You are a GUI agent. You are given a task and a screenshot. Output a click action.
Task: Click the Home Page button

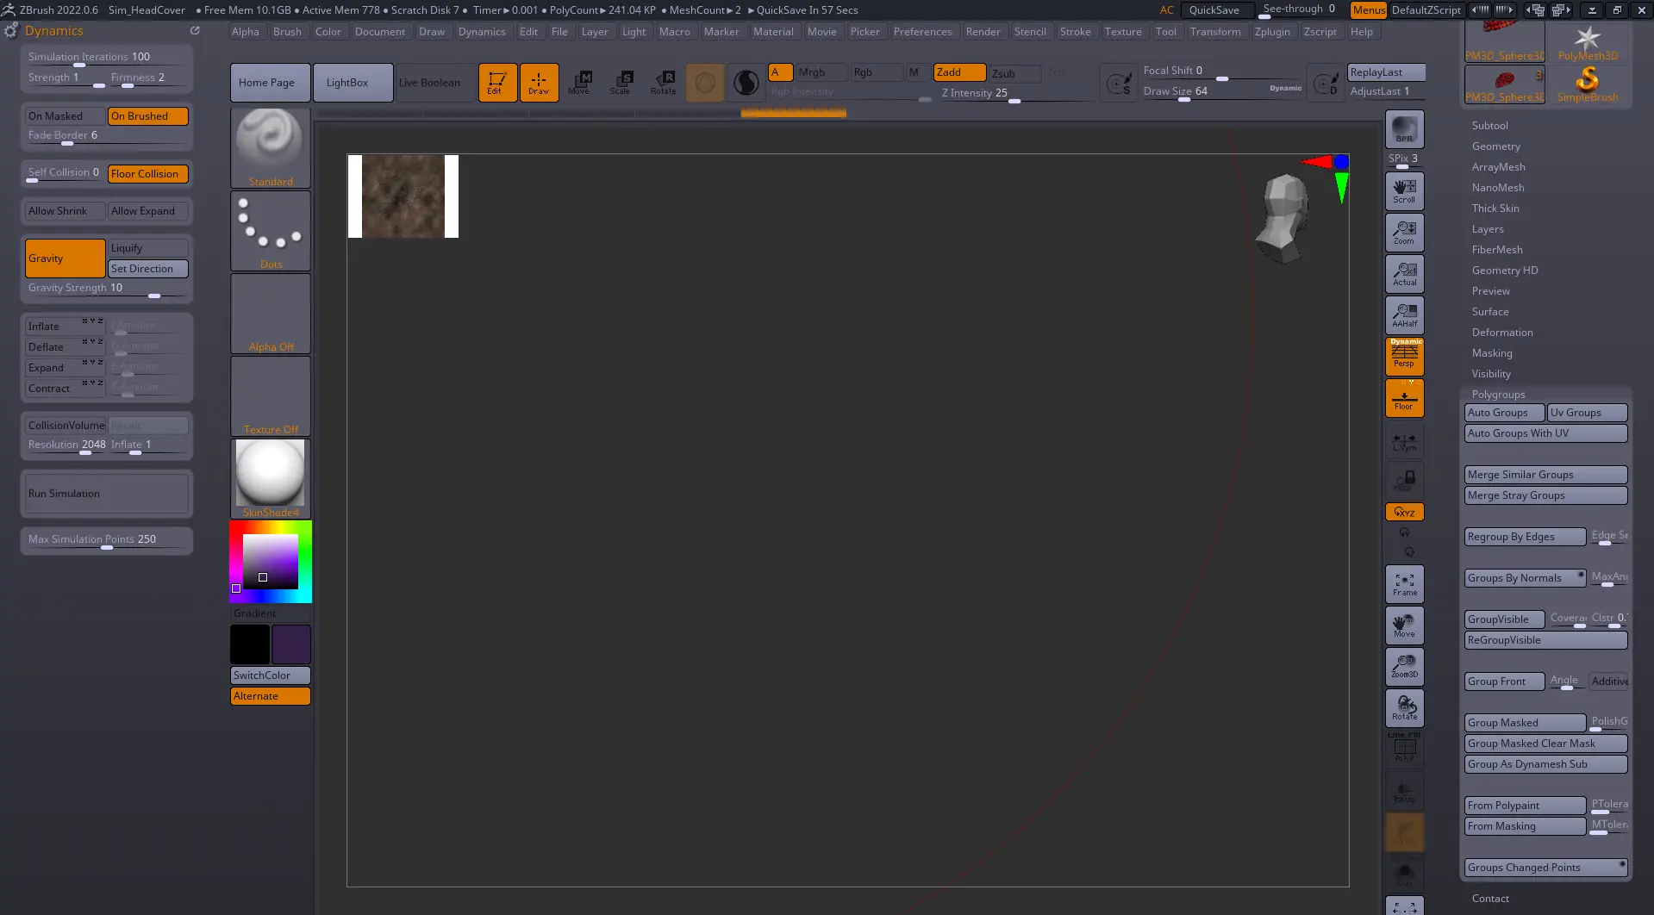[x=271, y=83]
